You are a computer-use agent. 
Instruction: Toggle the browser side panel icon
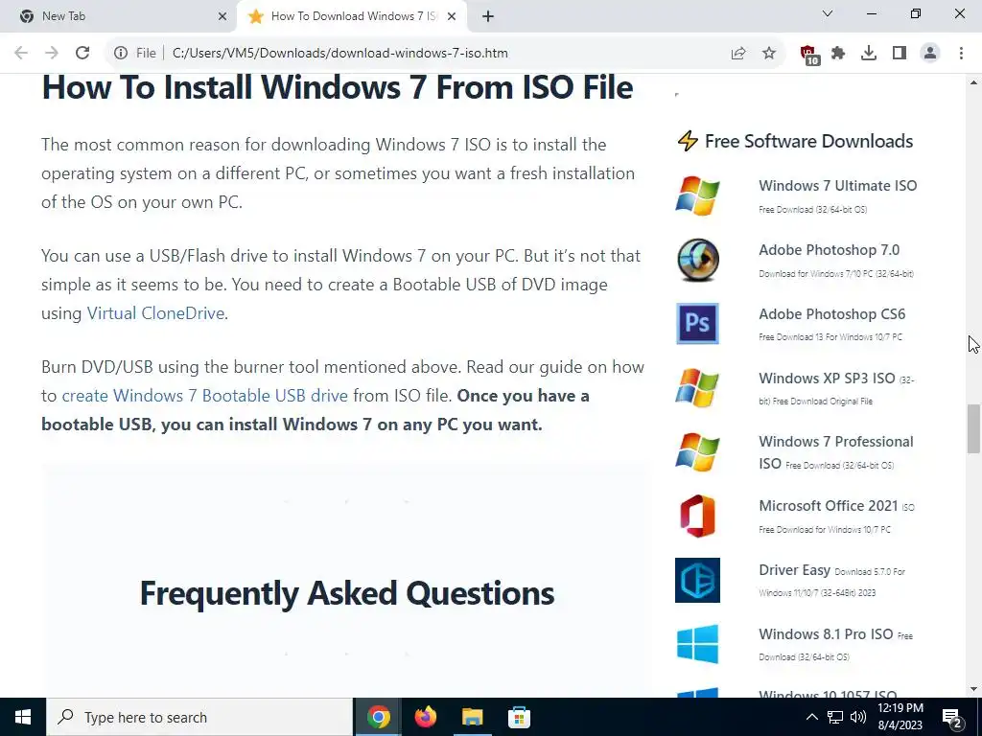click(900, 54)
